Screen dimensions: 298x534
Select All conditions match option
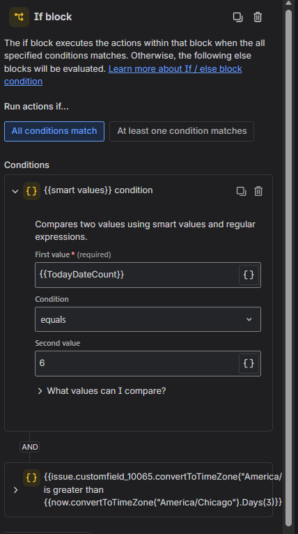pyautogui.click(x=54, y=131)
